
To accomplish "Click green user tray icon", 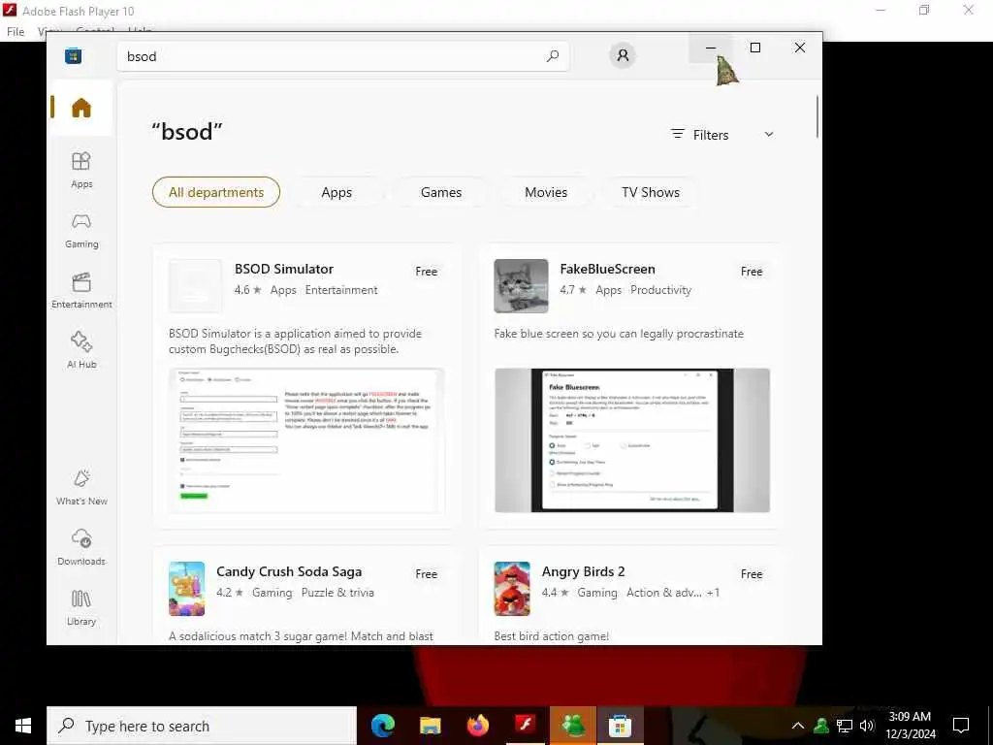I will pos(821,726).
